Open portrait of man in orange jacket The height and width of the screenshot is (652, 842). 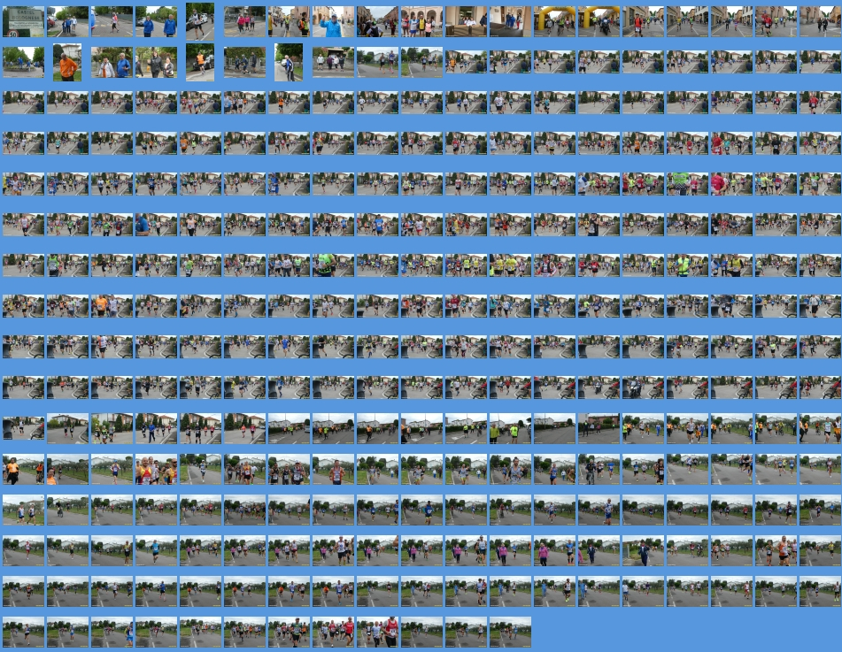tap(67, 62)
